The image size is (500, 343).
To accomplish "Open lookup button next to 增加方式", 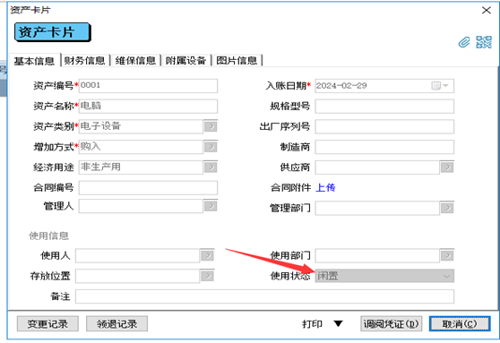I will (x=211, y=147).
